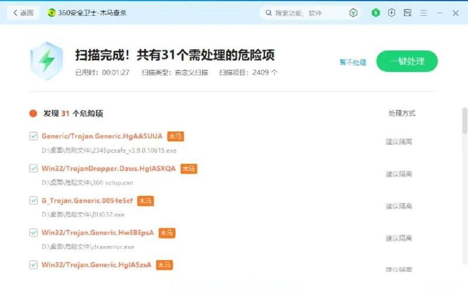Screen dimensions: 468x292
Task: Focus the 搜索功能、软件 search field
Action: (309, 13)
